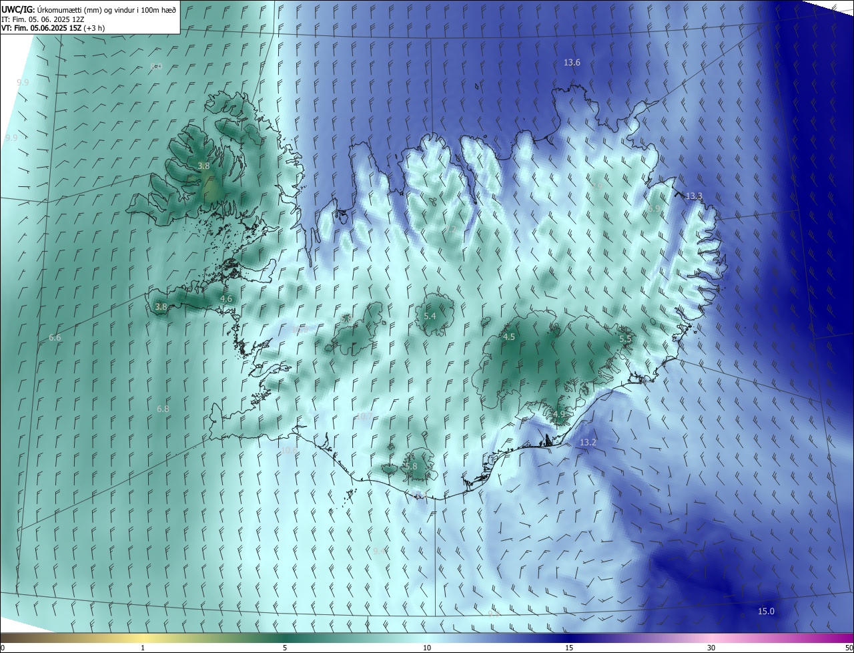854x653 pixels.
Task: Click the 4.6 value label on the map
Action: pyautogui.click(x=226, y=298)
